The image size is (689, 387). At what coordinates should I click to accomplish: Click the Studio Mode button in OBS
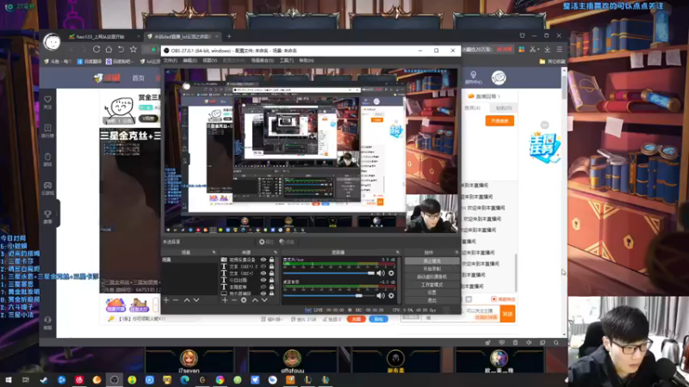pos(431,285)
